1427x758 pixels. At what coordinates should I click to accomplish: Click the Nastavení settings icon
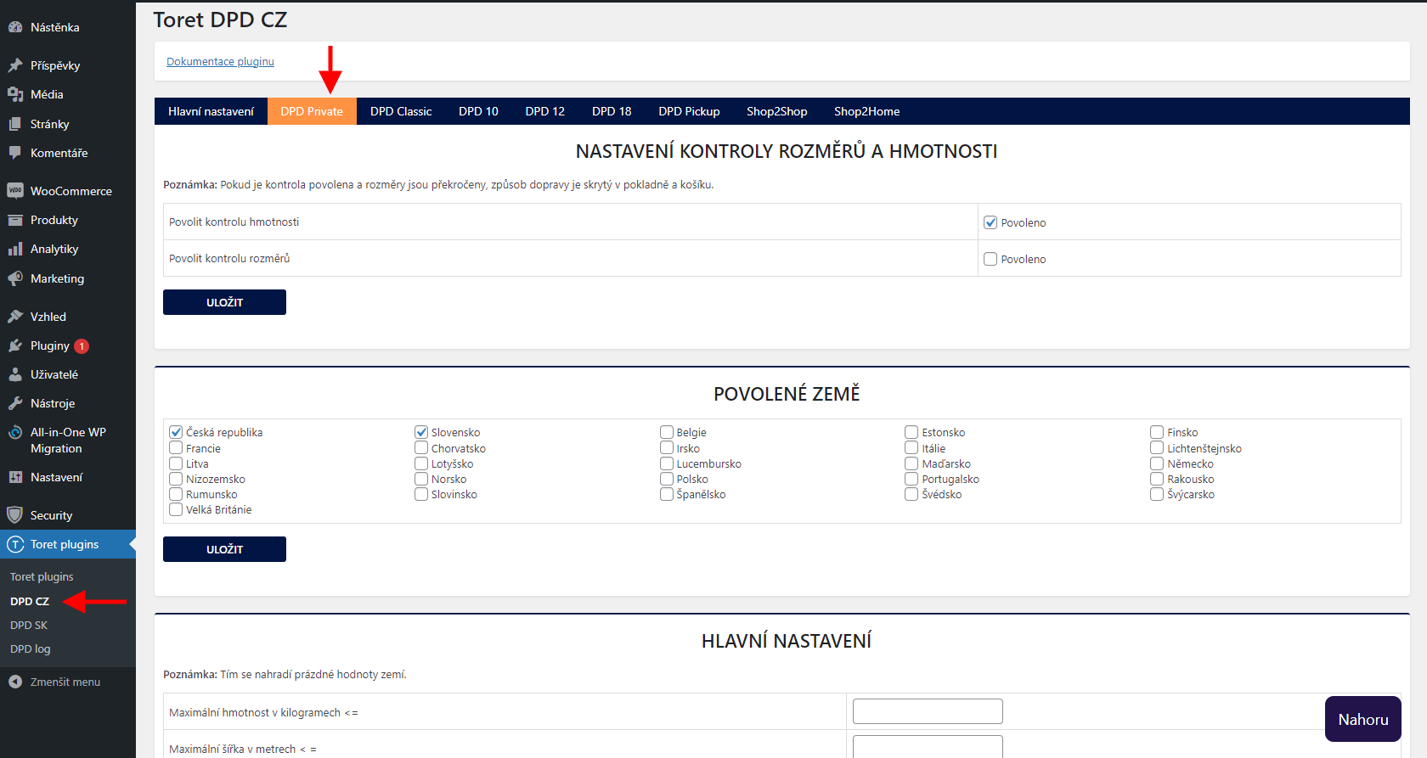[15, 477]
